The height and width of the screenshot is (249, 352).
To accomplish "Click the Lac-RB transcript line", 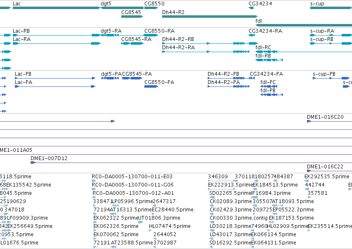I will (57, 35).
